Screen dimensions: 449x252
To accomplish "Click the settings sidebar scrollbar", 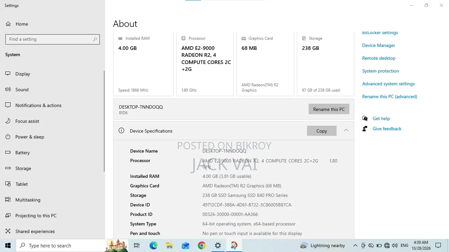I will (x=104, y=121).
